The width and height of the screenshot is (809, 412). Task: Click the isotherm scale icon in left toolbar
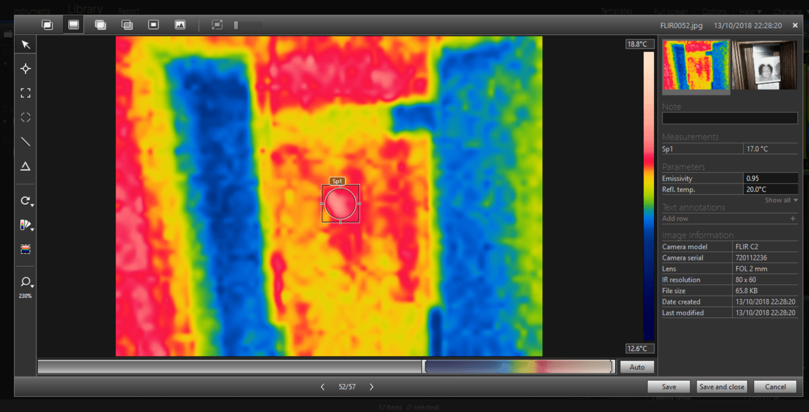(x=25, y=249)
